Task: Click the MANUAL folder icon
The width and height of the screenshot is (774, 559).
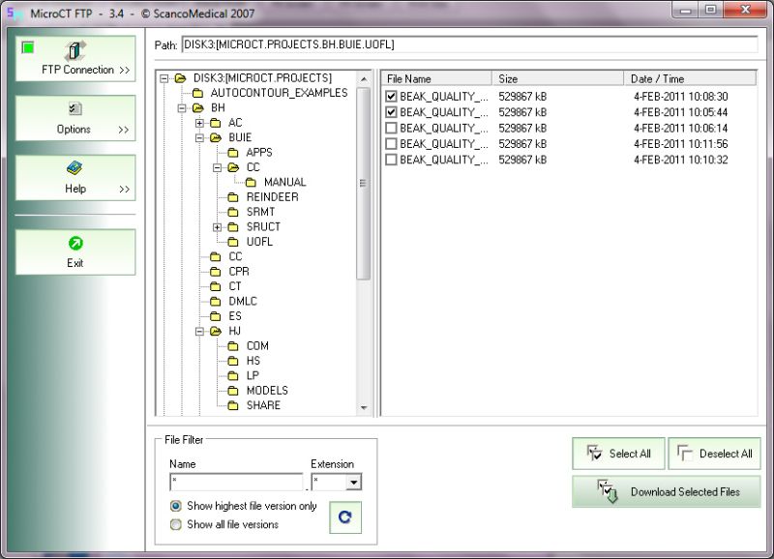Action: coord(251,183)
